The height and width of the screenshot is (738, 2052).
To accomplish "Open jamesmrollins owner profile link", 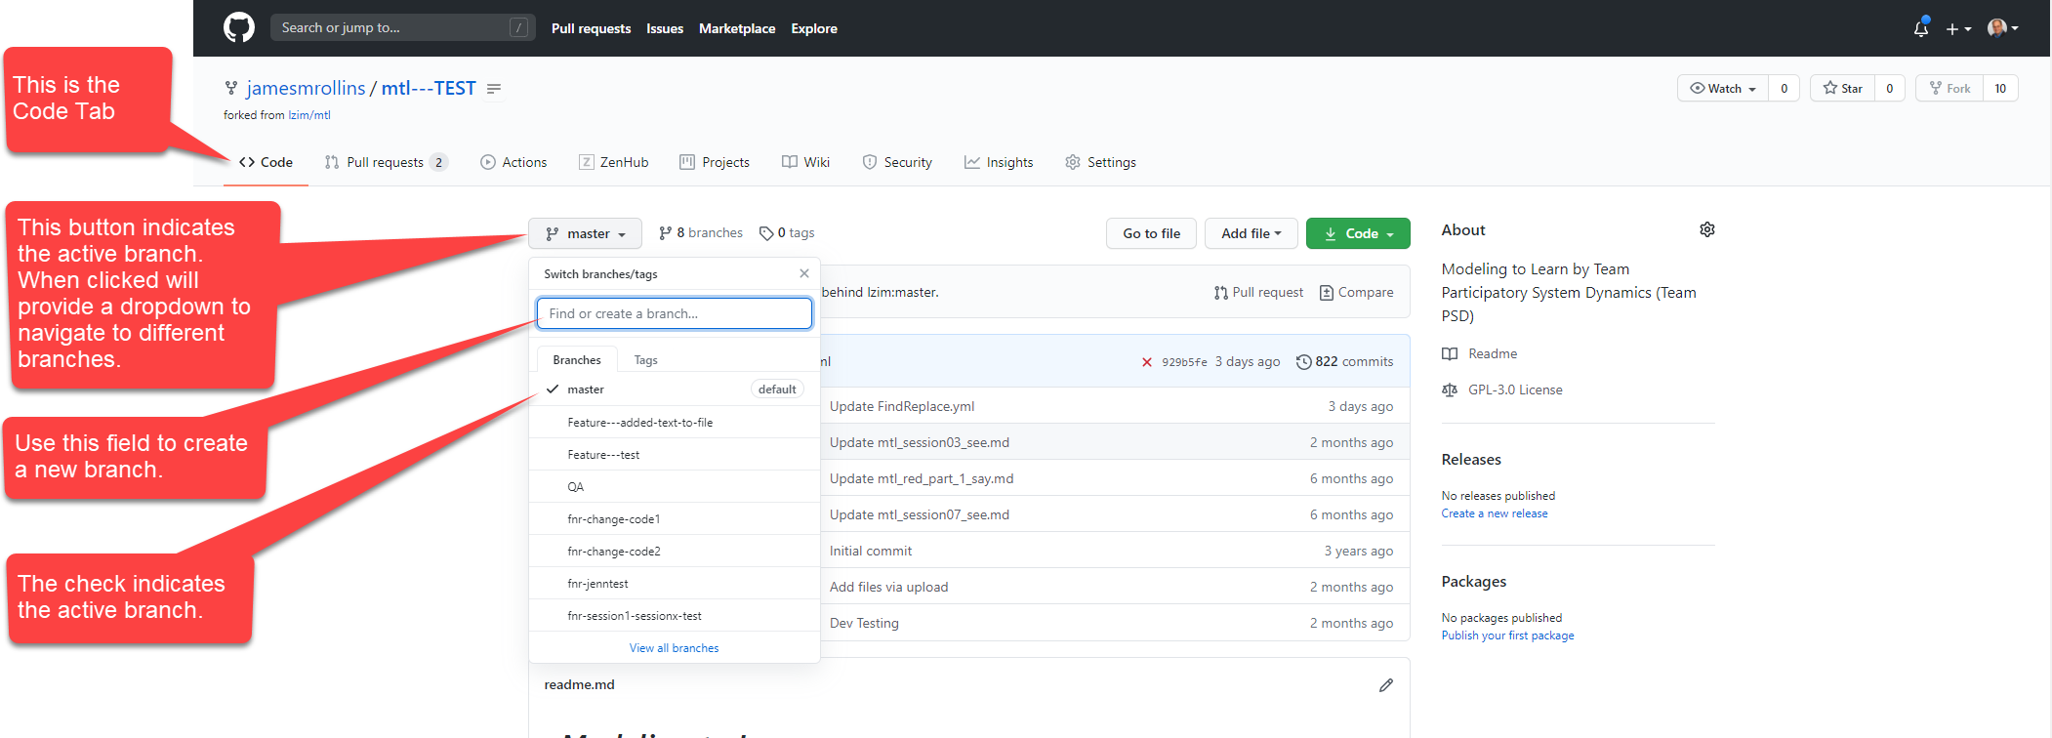I will point(306,88).
